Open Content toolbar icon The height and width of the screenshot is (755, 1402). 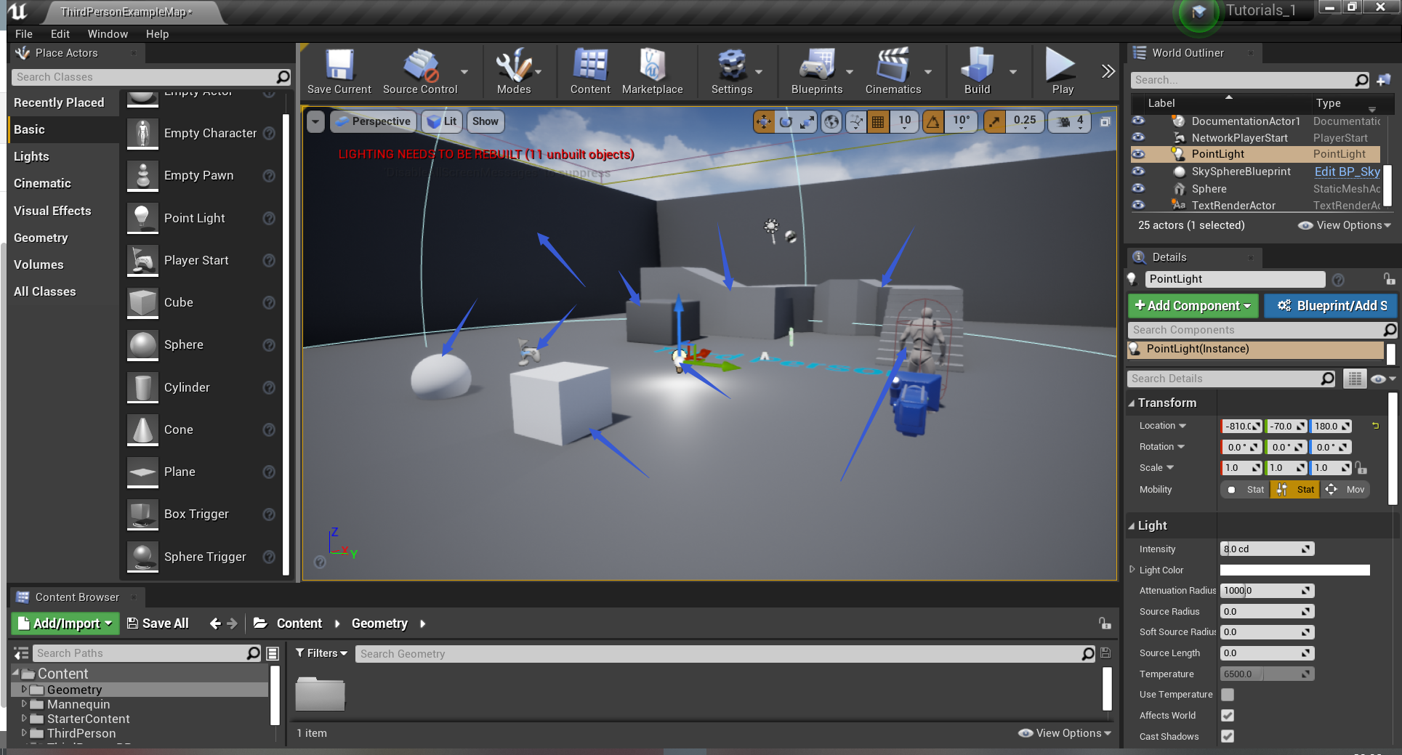tap(590, 71)
